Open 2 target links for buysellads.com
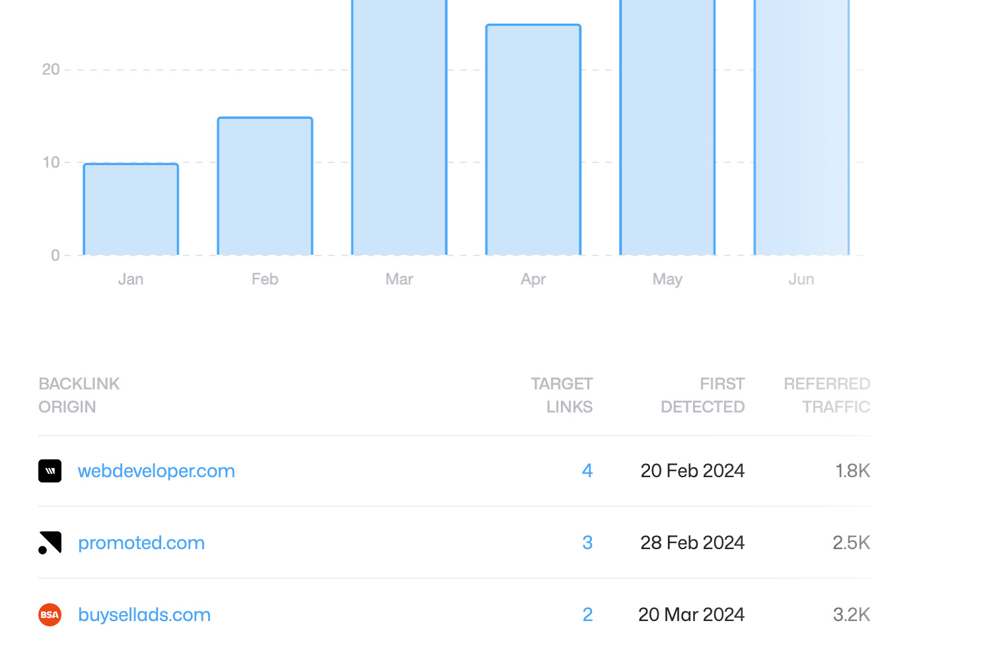Screen dimensions: 991x660 tap(587, 614)
